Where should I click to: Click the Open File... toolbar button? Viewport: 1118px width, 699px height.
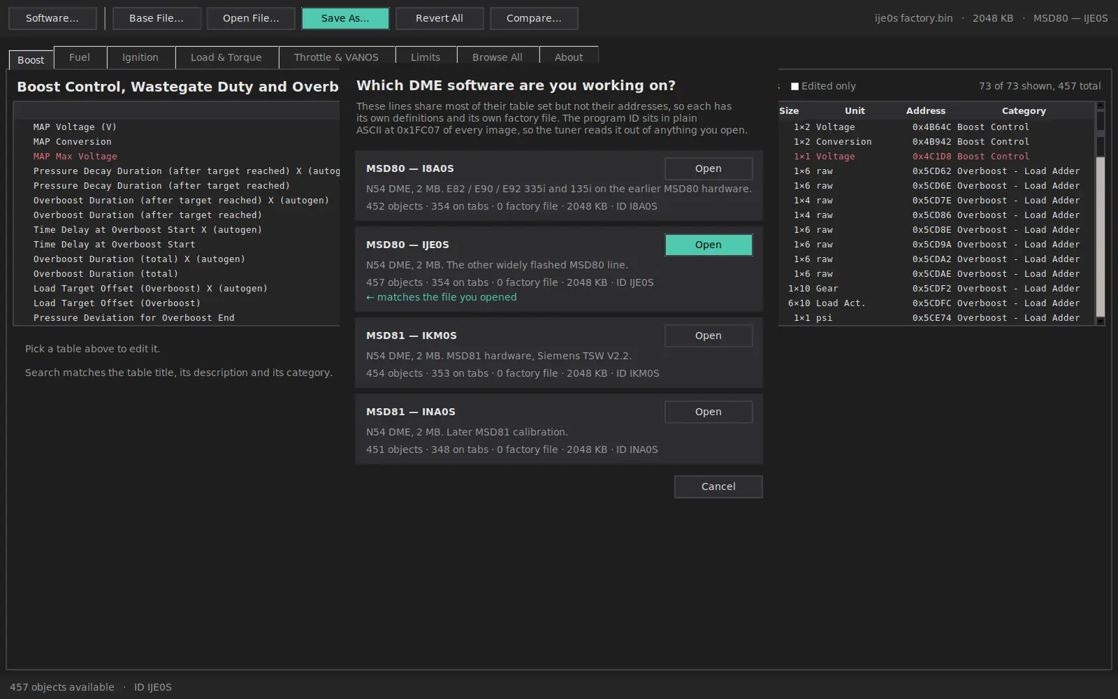[251, 18]
